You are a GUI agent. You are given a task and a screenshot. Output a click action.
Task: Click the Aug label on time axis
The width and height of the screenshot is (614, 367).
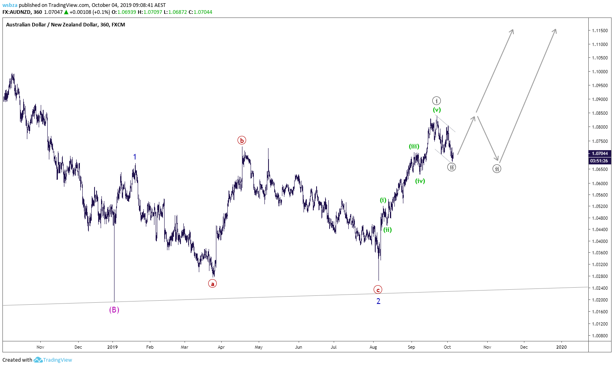click(x=373, y=347)
